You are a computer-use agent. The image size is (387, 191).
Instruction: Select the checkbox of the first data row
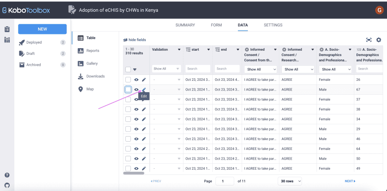click(x=128, y=80)
